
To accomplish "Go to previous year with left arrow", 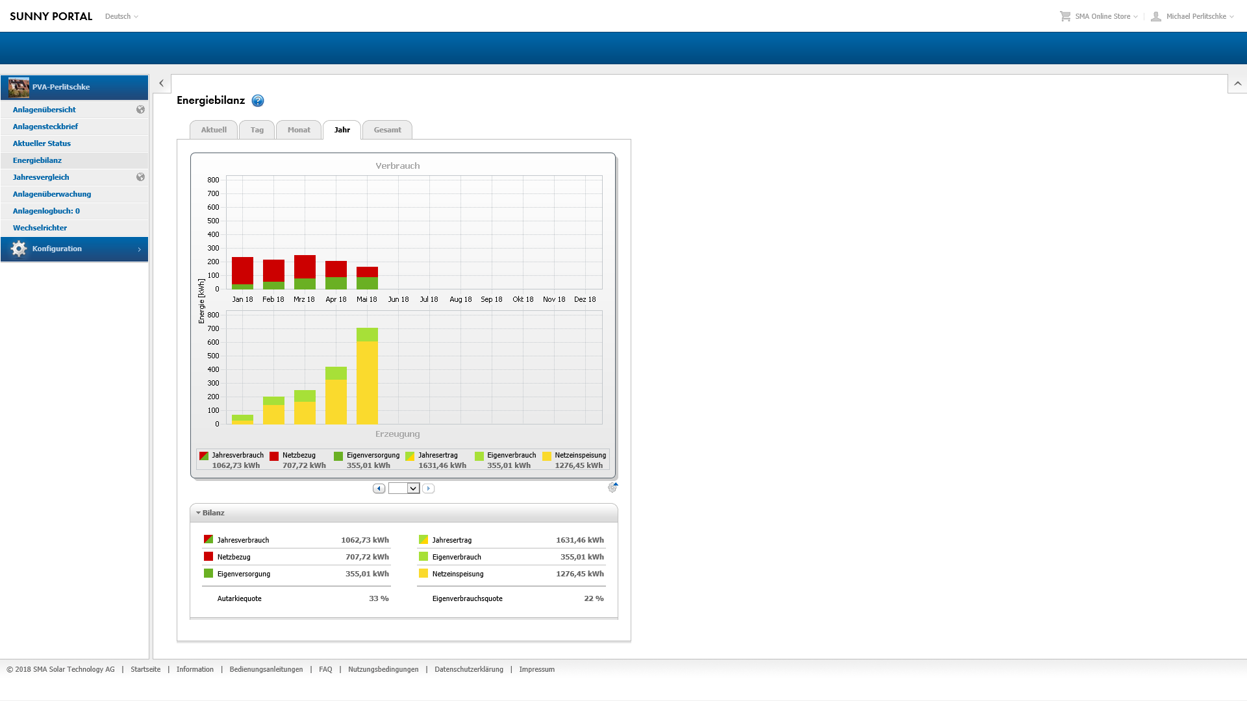I will (x=379, y=488).
